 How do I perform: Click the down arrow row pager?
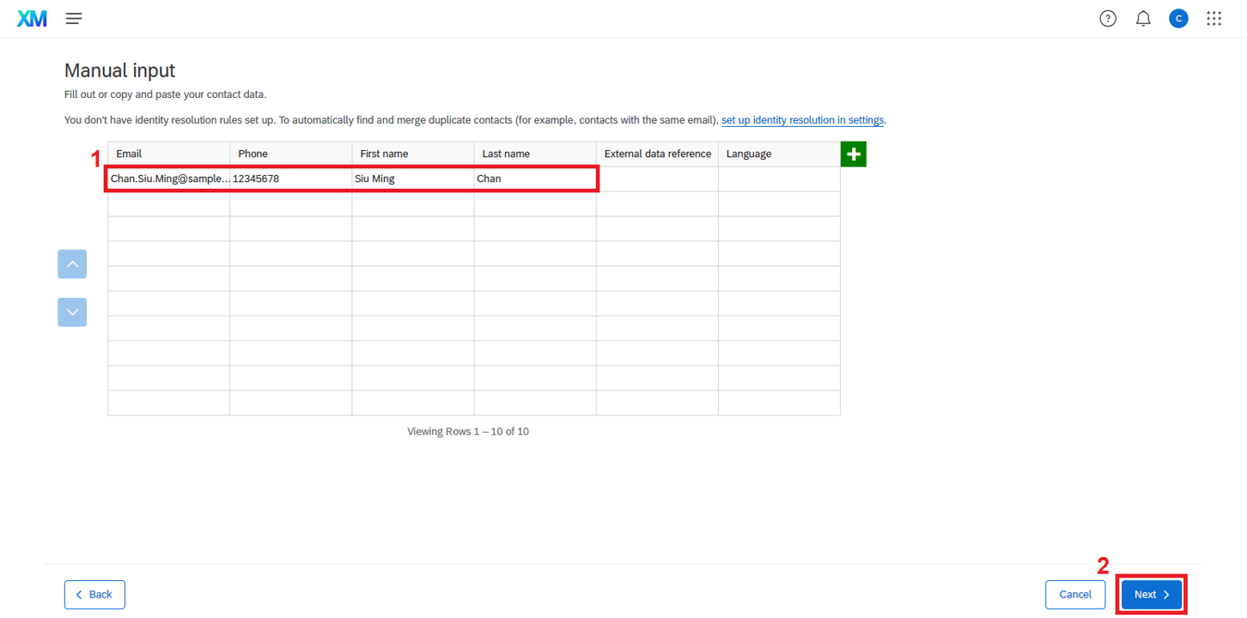(72, 312)
